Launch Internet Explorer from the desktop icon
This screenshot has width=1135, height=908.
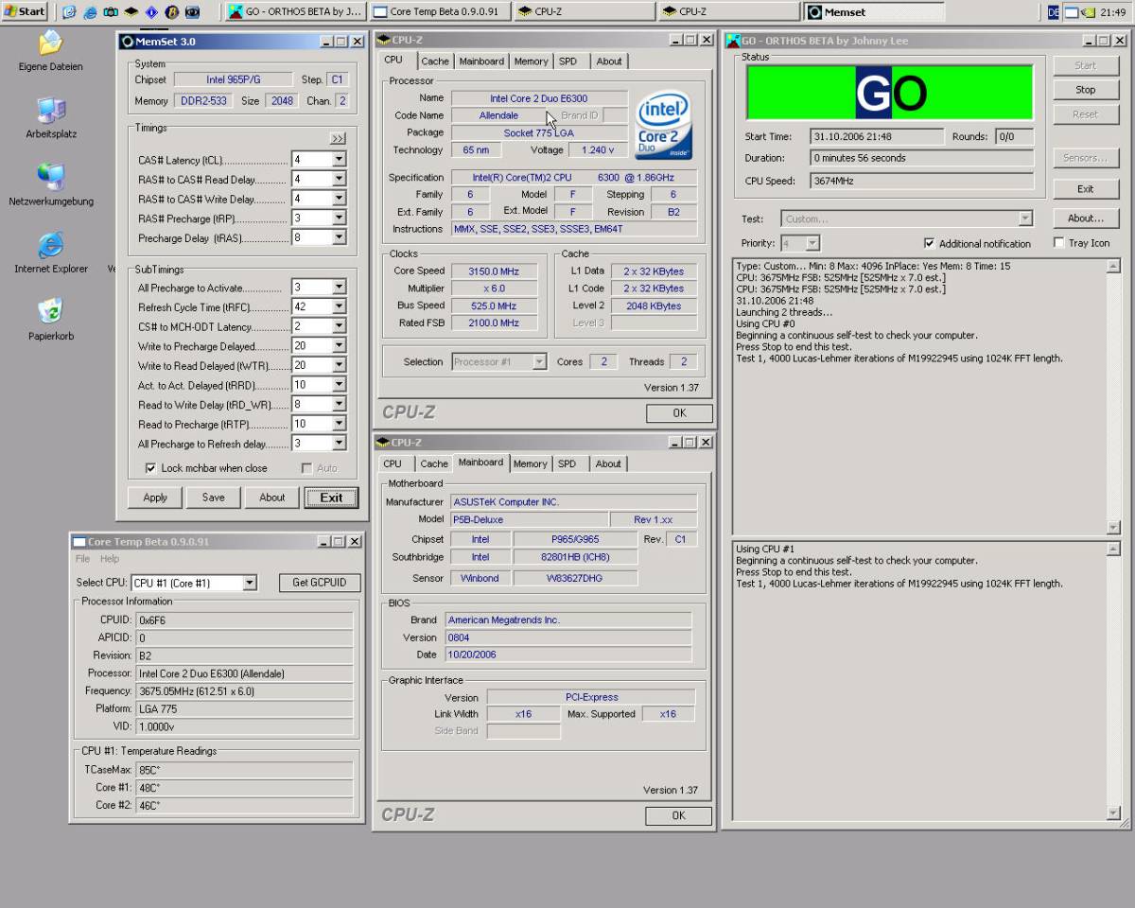(51, 252)
